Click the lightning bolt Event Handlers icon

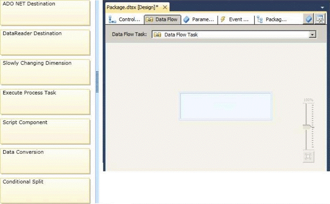pyautogui.click(x=223, y=20)
